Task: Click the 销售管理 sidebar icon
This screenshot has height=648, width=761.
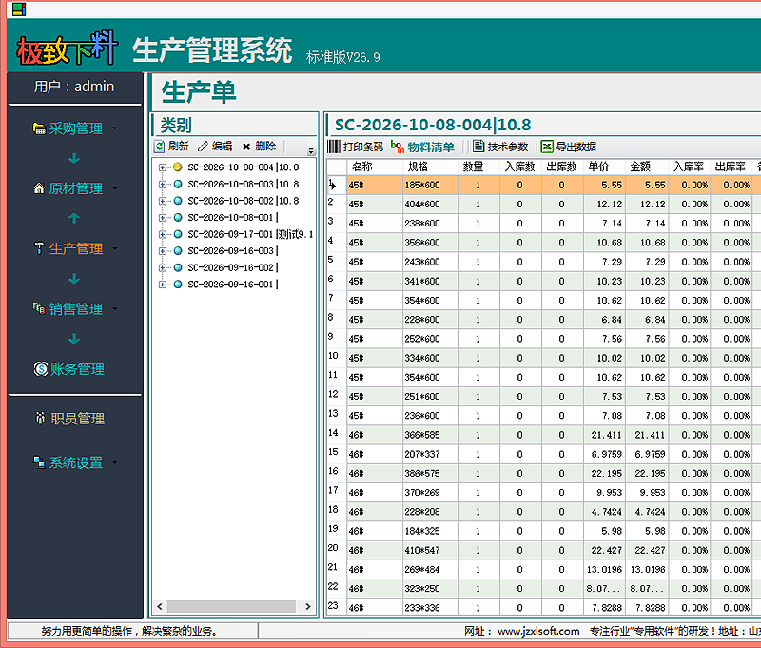Action: tap(39, 307)
